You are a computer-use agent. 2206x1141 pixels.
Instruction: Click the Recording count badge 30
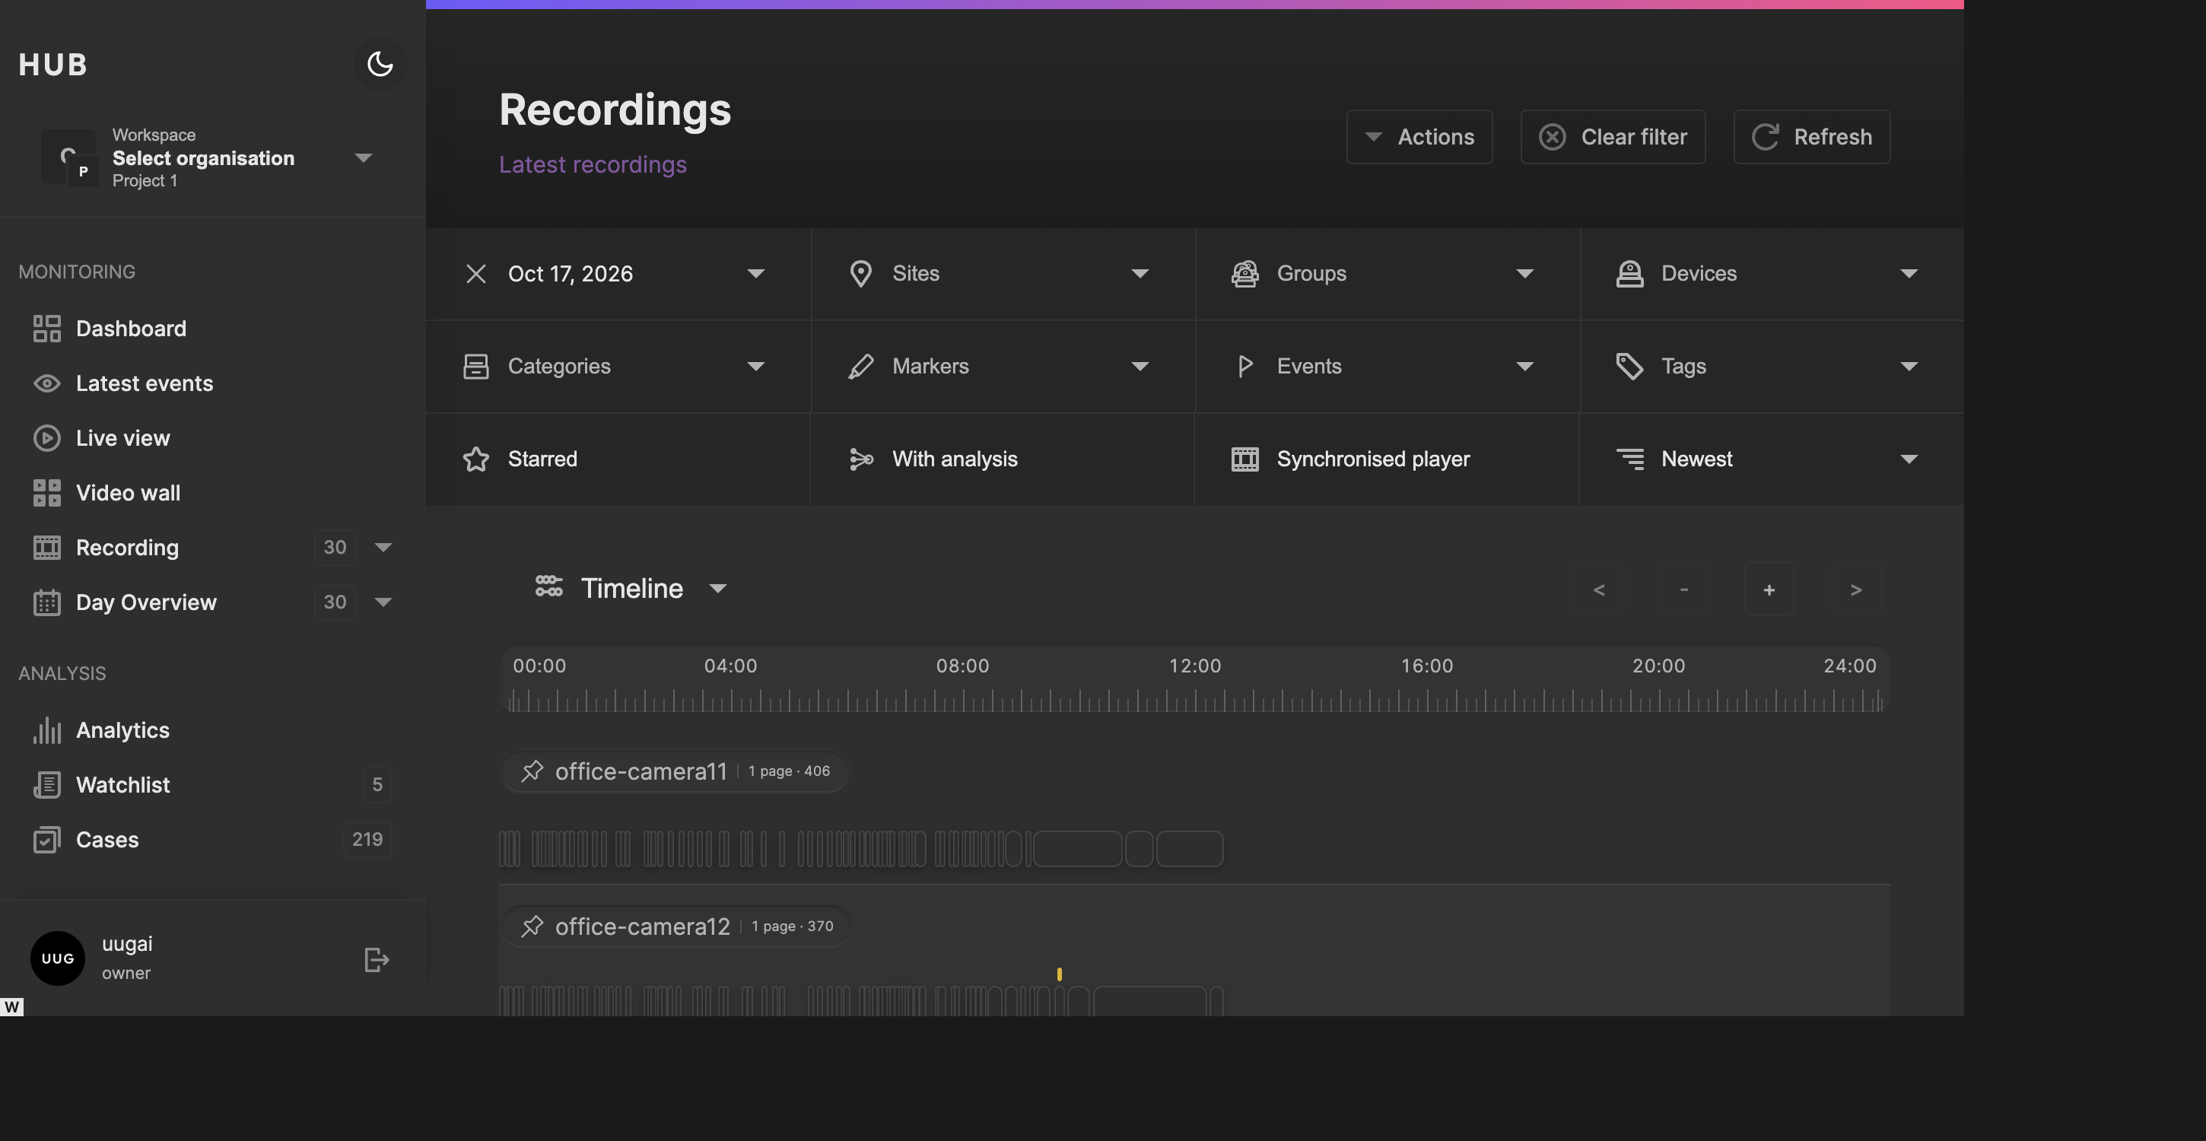pos(335,548)
